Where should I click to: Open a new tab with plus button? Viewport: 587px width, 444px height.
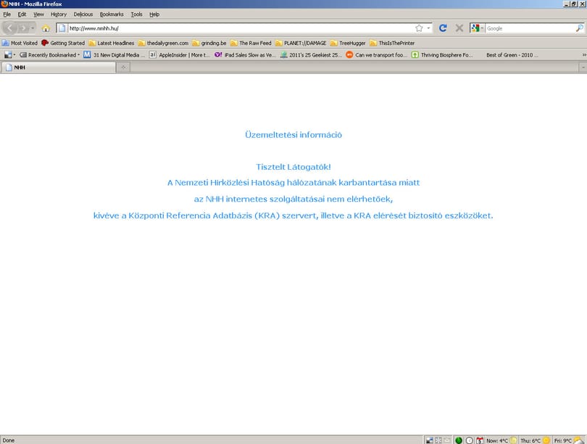[x=123, y=67]
